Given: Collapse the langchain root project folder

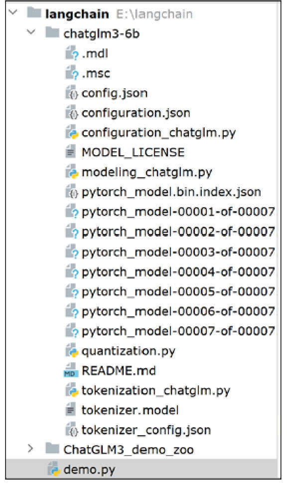Looking at the screenshot, I should (x=13, y=12).
